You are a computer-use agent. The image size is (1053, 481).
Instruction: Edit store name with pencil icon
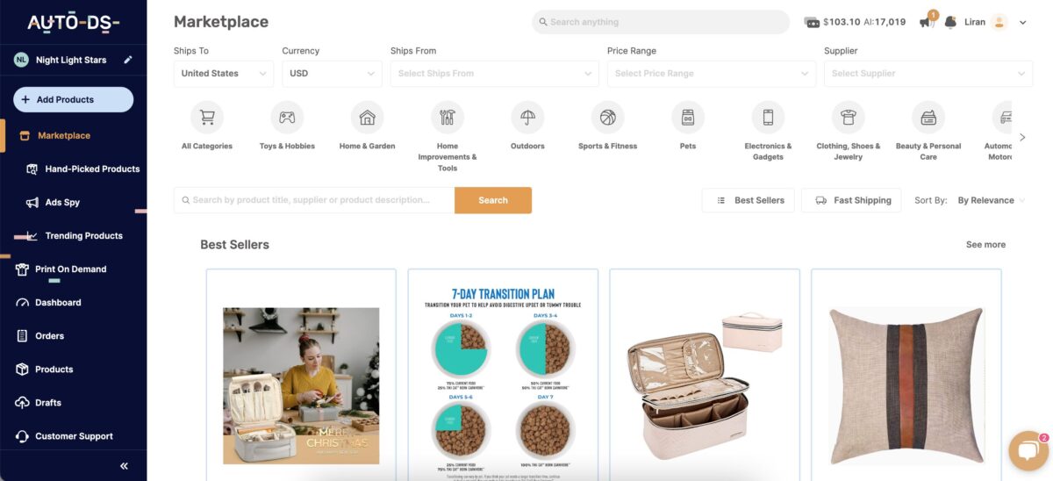point(128,60)
